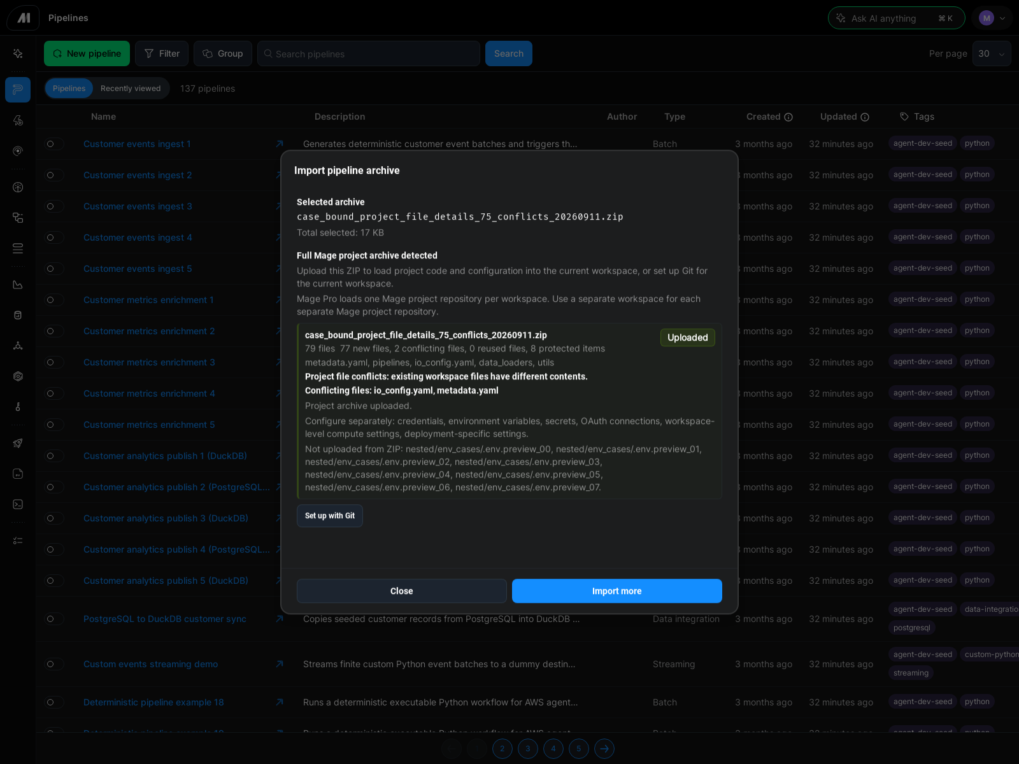Open the connected-nodes graph sidebar icon
This screenshot has width=1019, height=764.
[x=18, y=346]
